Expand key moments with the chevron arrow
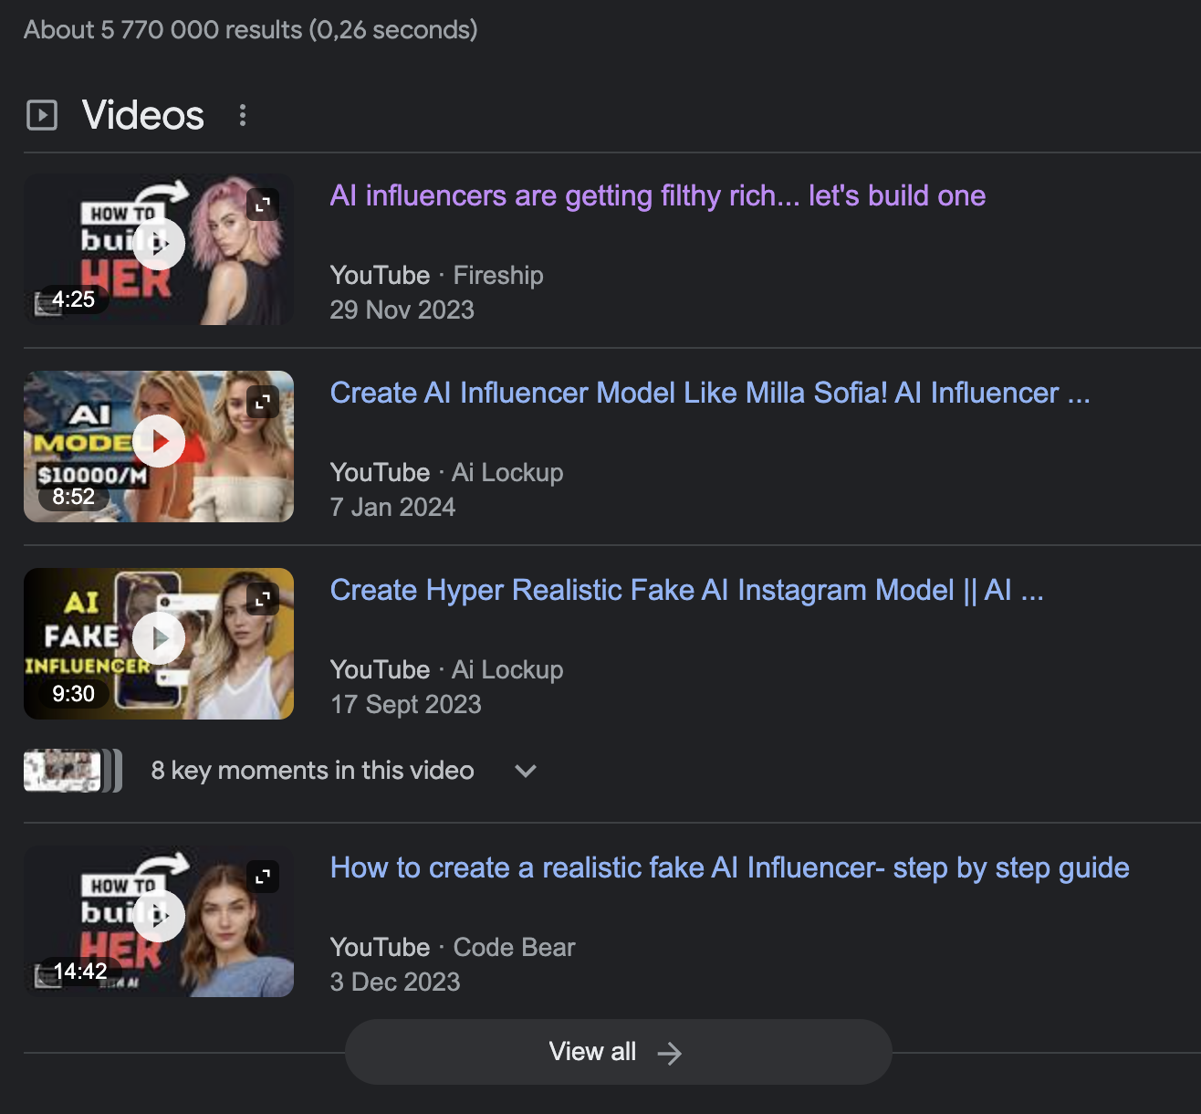 click(525, 771)
